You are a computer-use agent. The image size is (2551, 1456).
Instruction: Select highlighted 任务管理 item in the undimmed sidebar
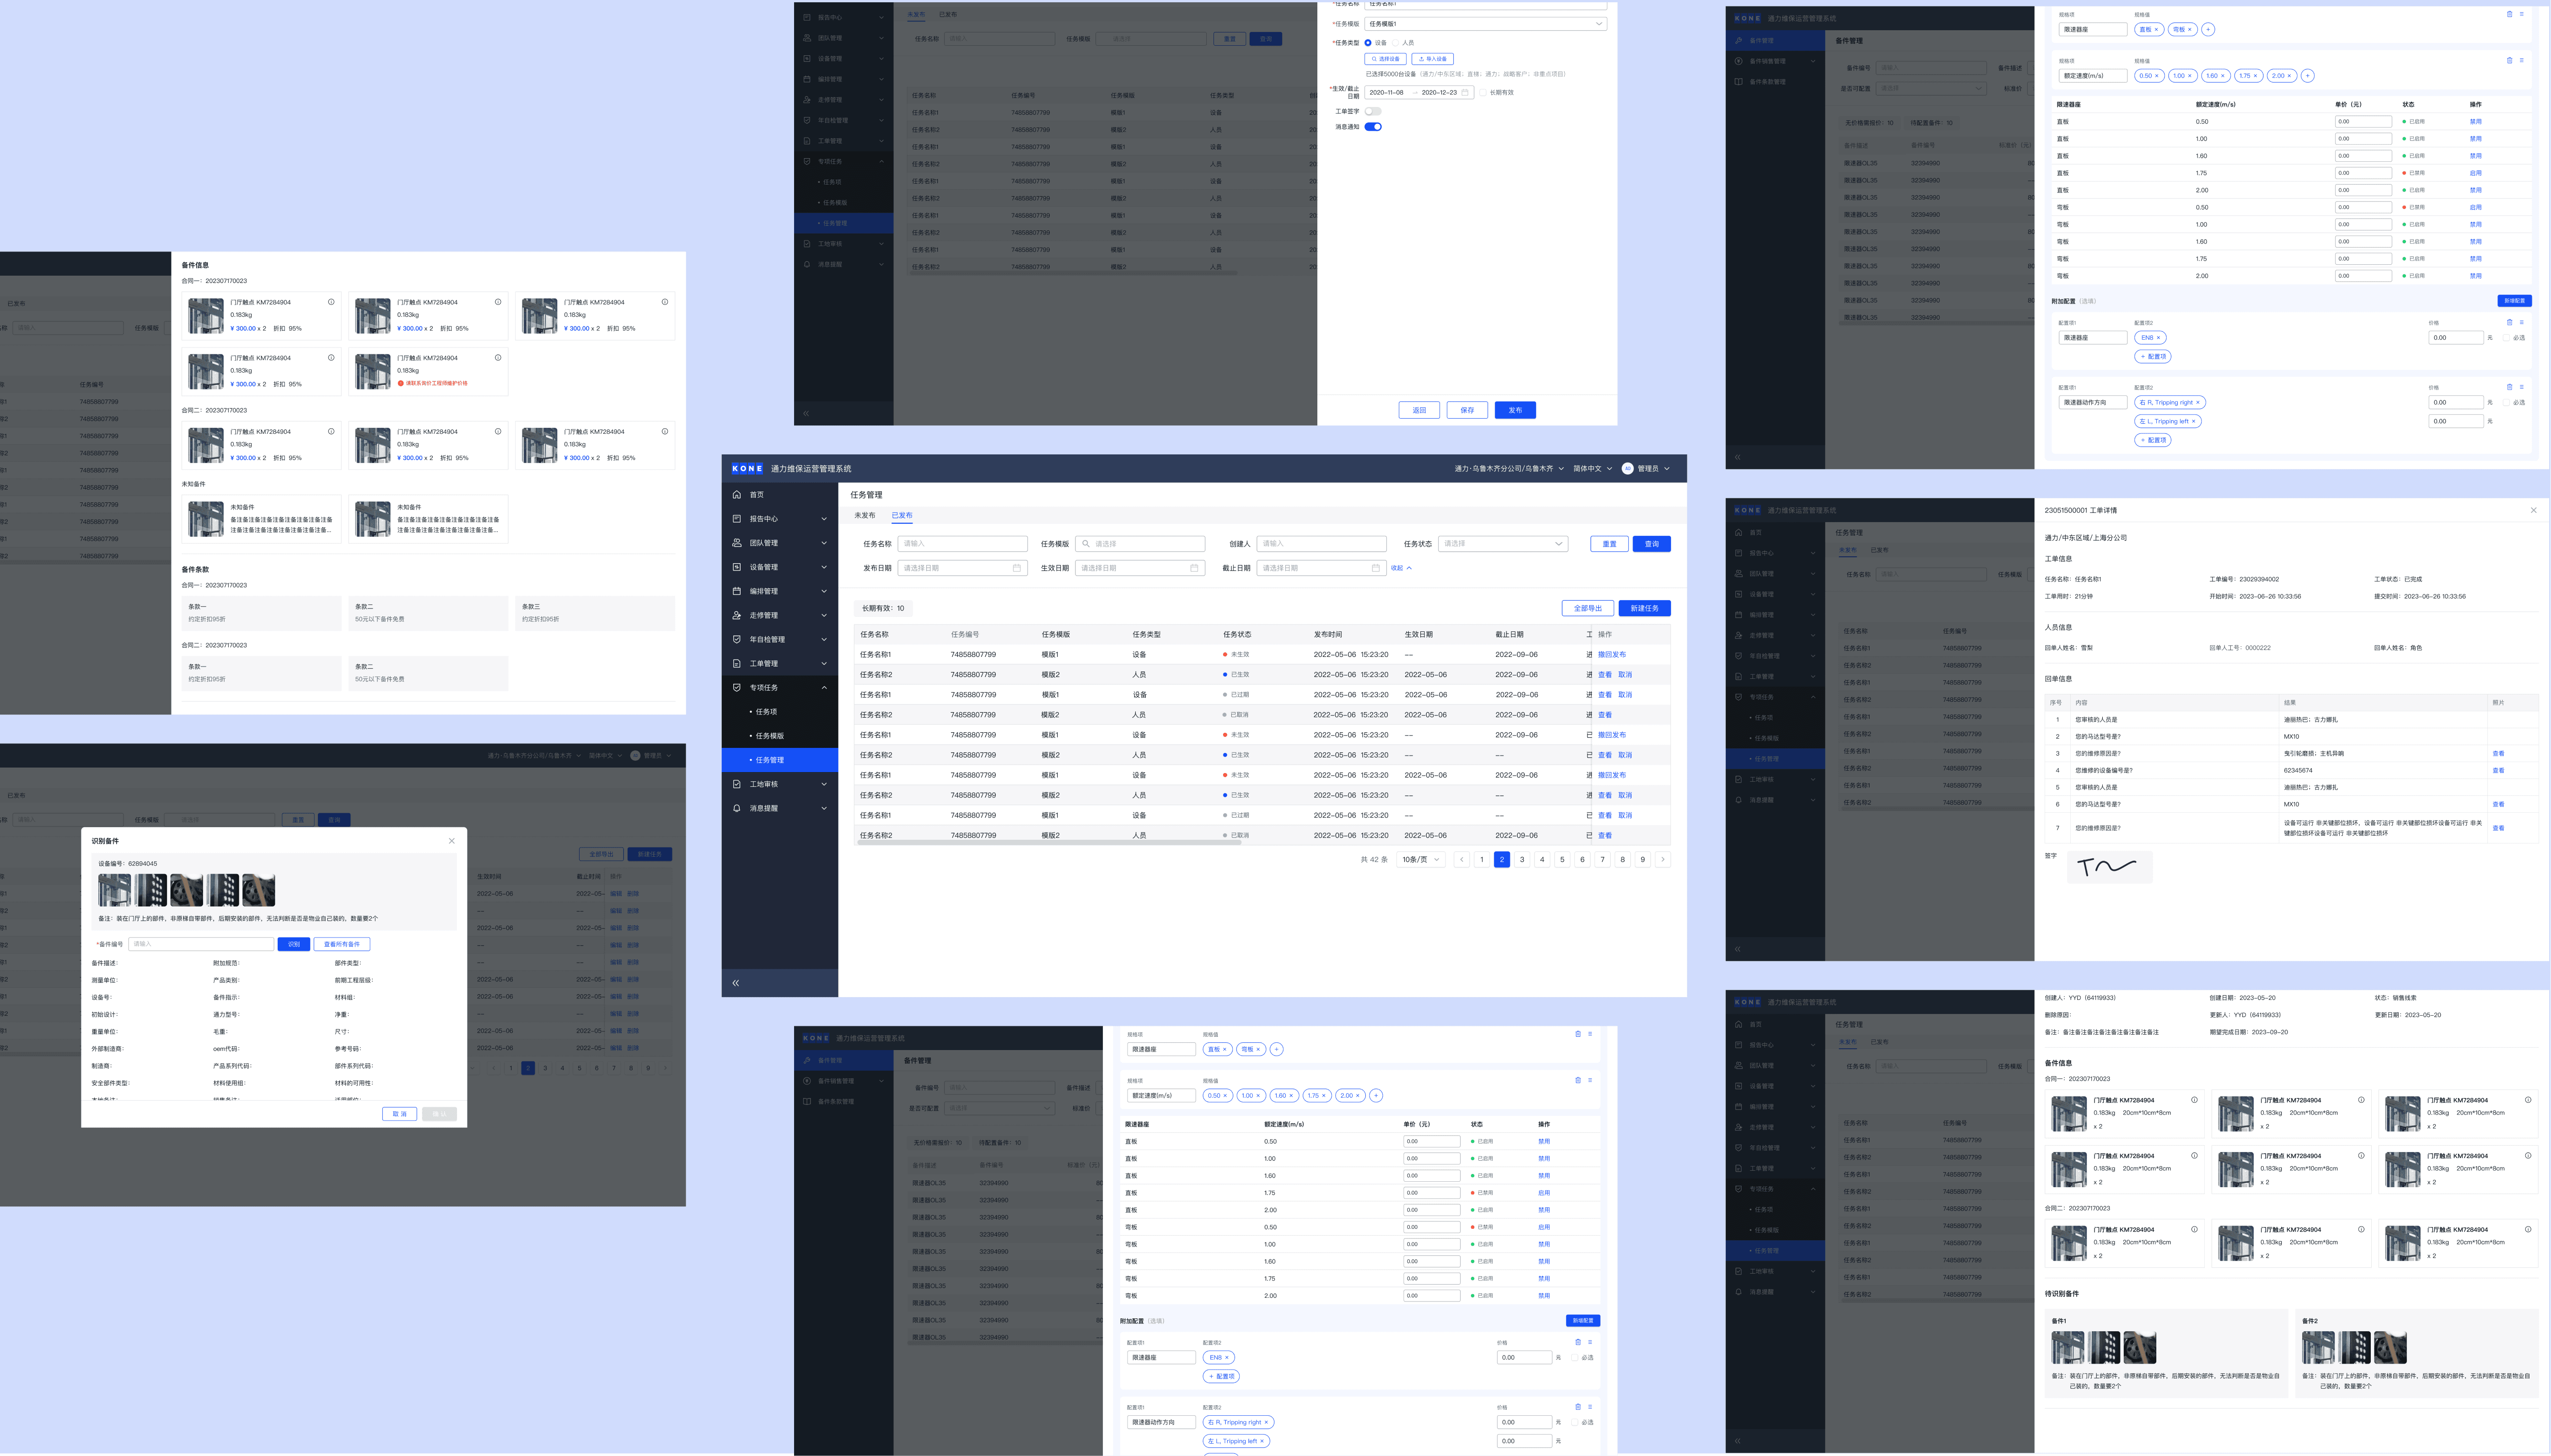(x=779, y=760)
